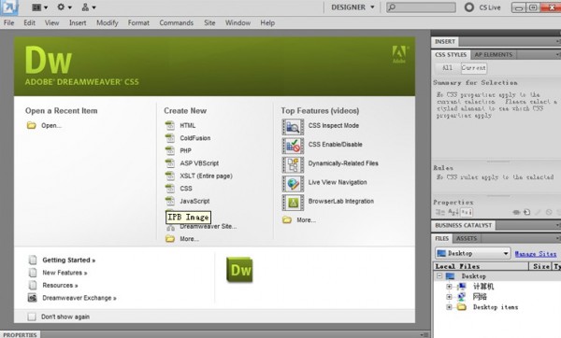The image size is (561, 338).
Task: Click the Adobe logo in the welcome banner
Action: click(x=399, y=54)
